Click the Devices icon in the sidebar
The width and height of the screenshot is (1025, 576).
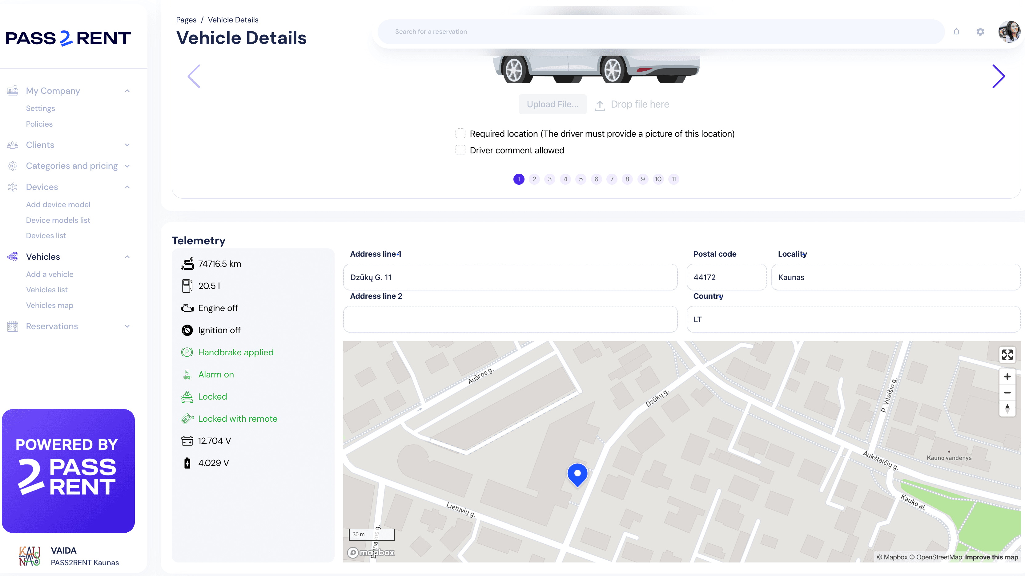tap(12, 187)
